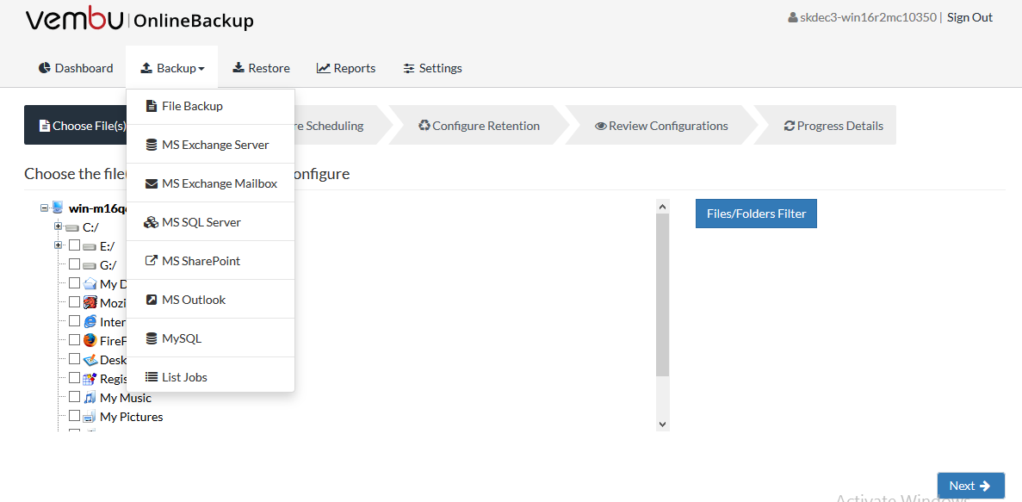Image resolution: width=1022 pixels, height=502 pixels.
Task: Click the Next button
Action: point(970,486)
